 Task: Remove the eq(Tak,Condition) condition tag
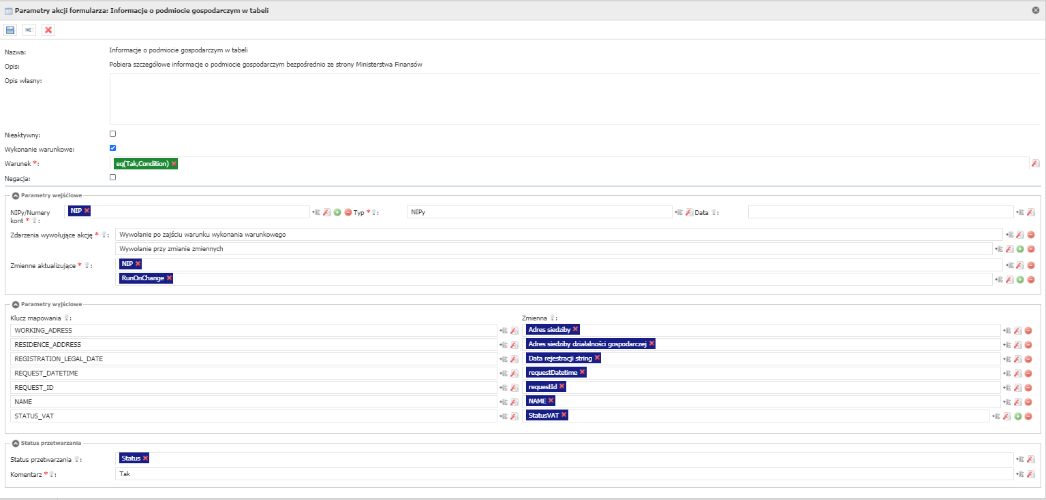(x=174, y=164)
